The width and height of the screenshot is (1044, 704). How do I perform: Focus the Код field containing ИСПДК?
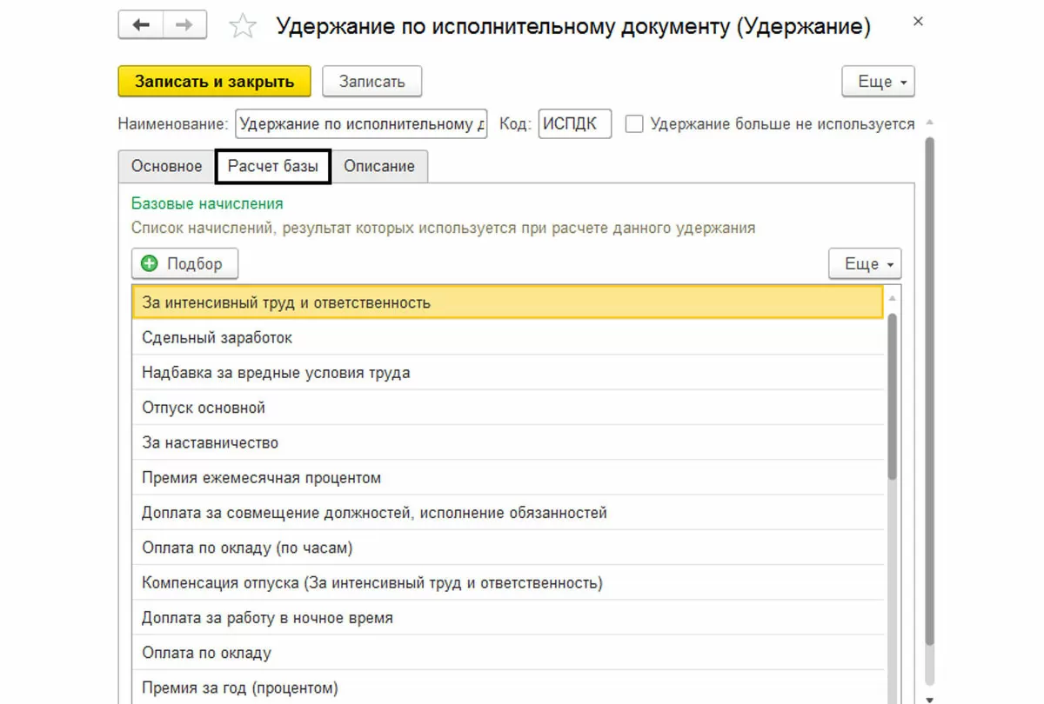point(575,124)
